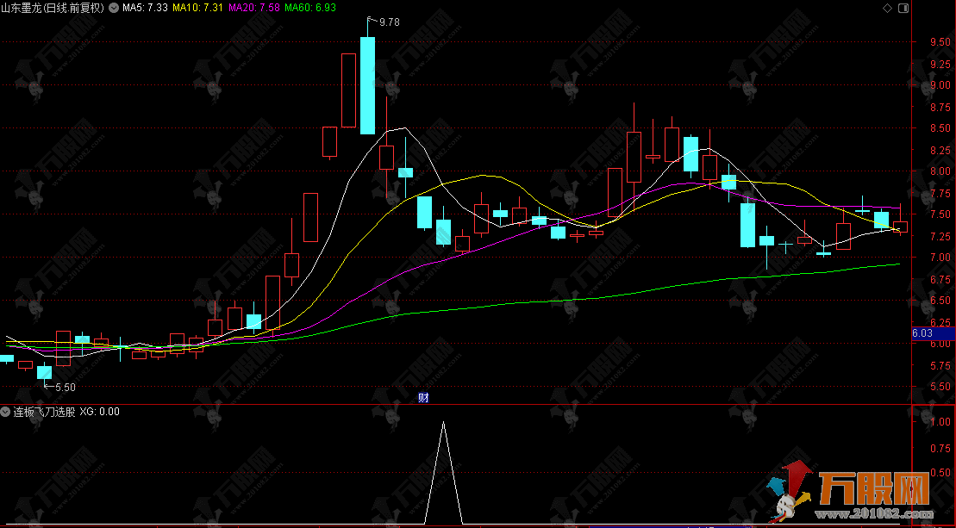Toggle the side panel icon at top right
The width and height of the screenshot is (956, 528).
point(902,8)
